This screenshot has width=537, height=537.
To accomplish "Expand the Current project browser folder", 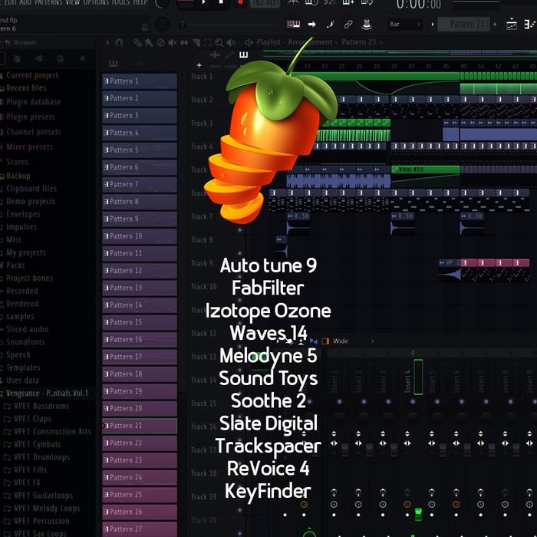I will pyautogui.click(x=31, y=75).
